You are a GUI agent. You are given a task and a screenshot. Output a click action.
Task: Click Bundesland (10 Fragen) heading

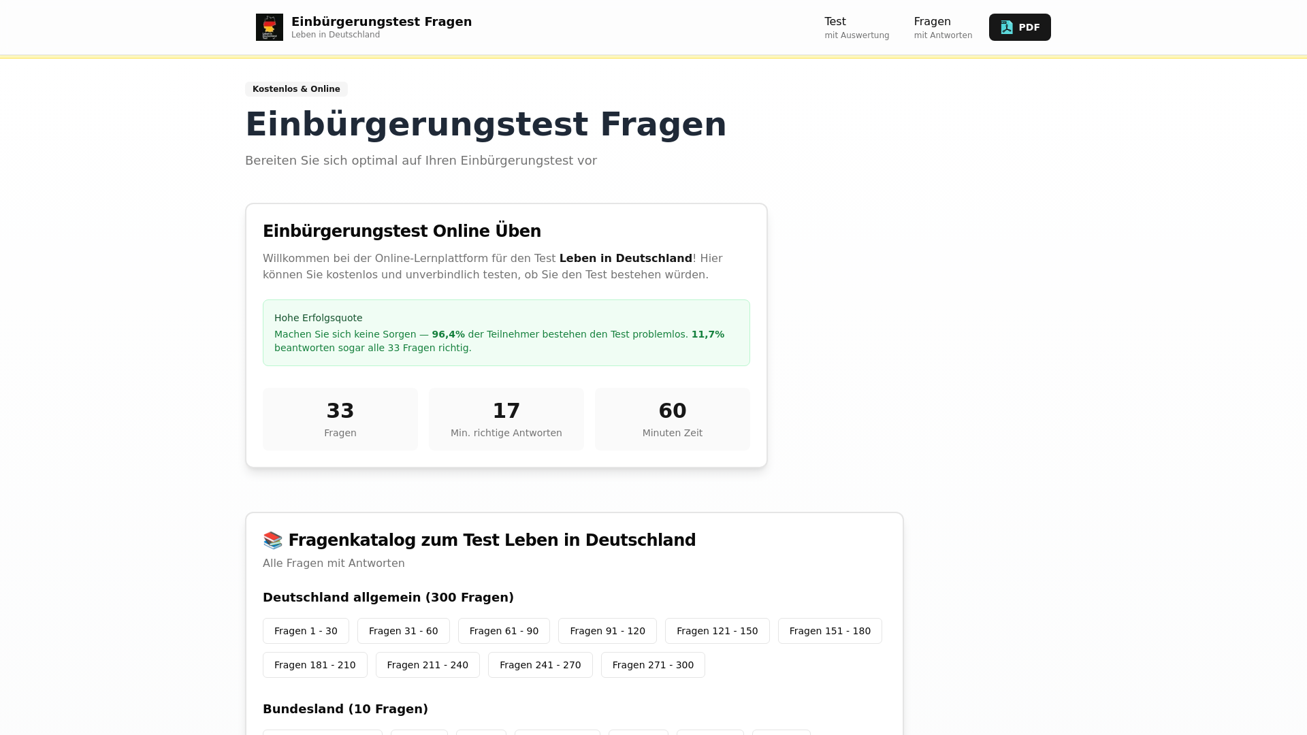click(x=345, y=709)
